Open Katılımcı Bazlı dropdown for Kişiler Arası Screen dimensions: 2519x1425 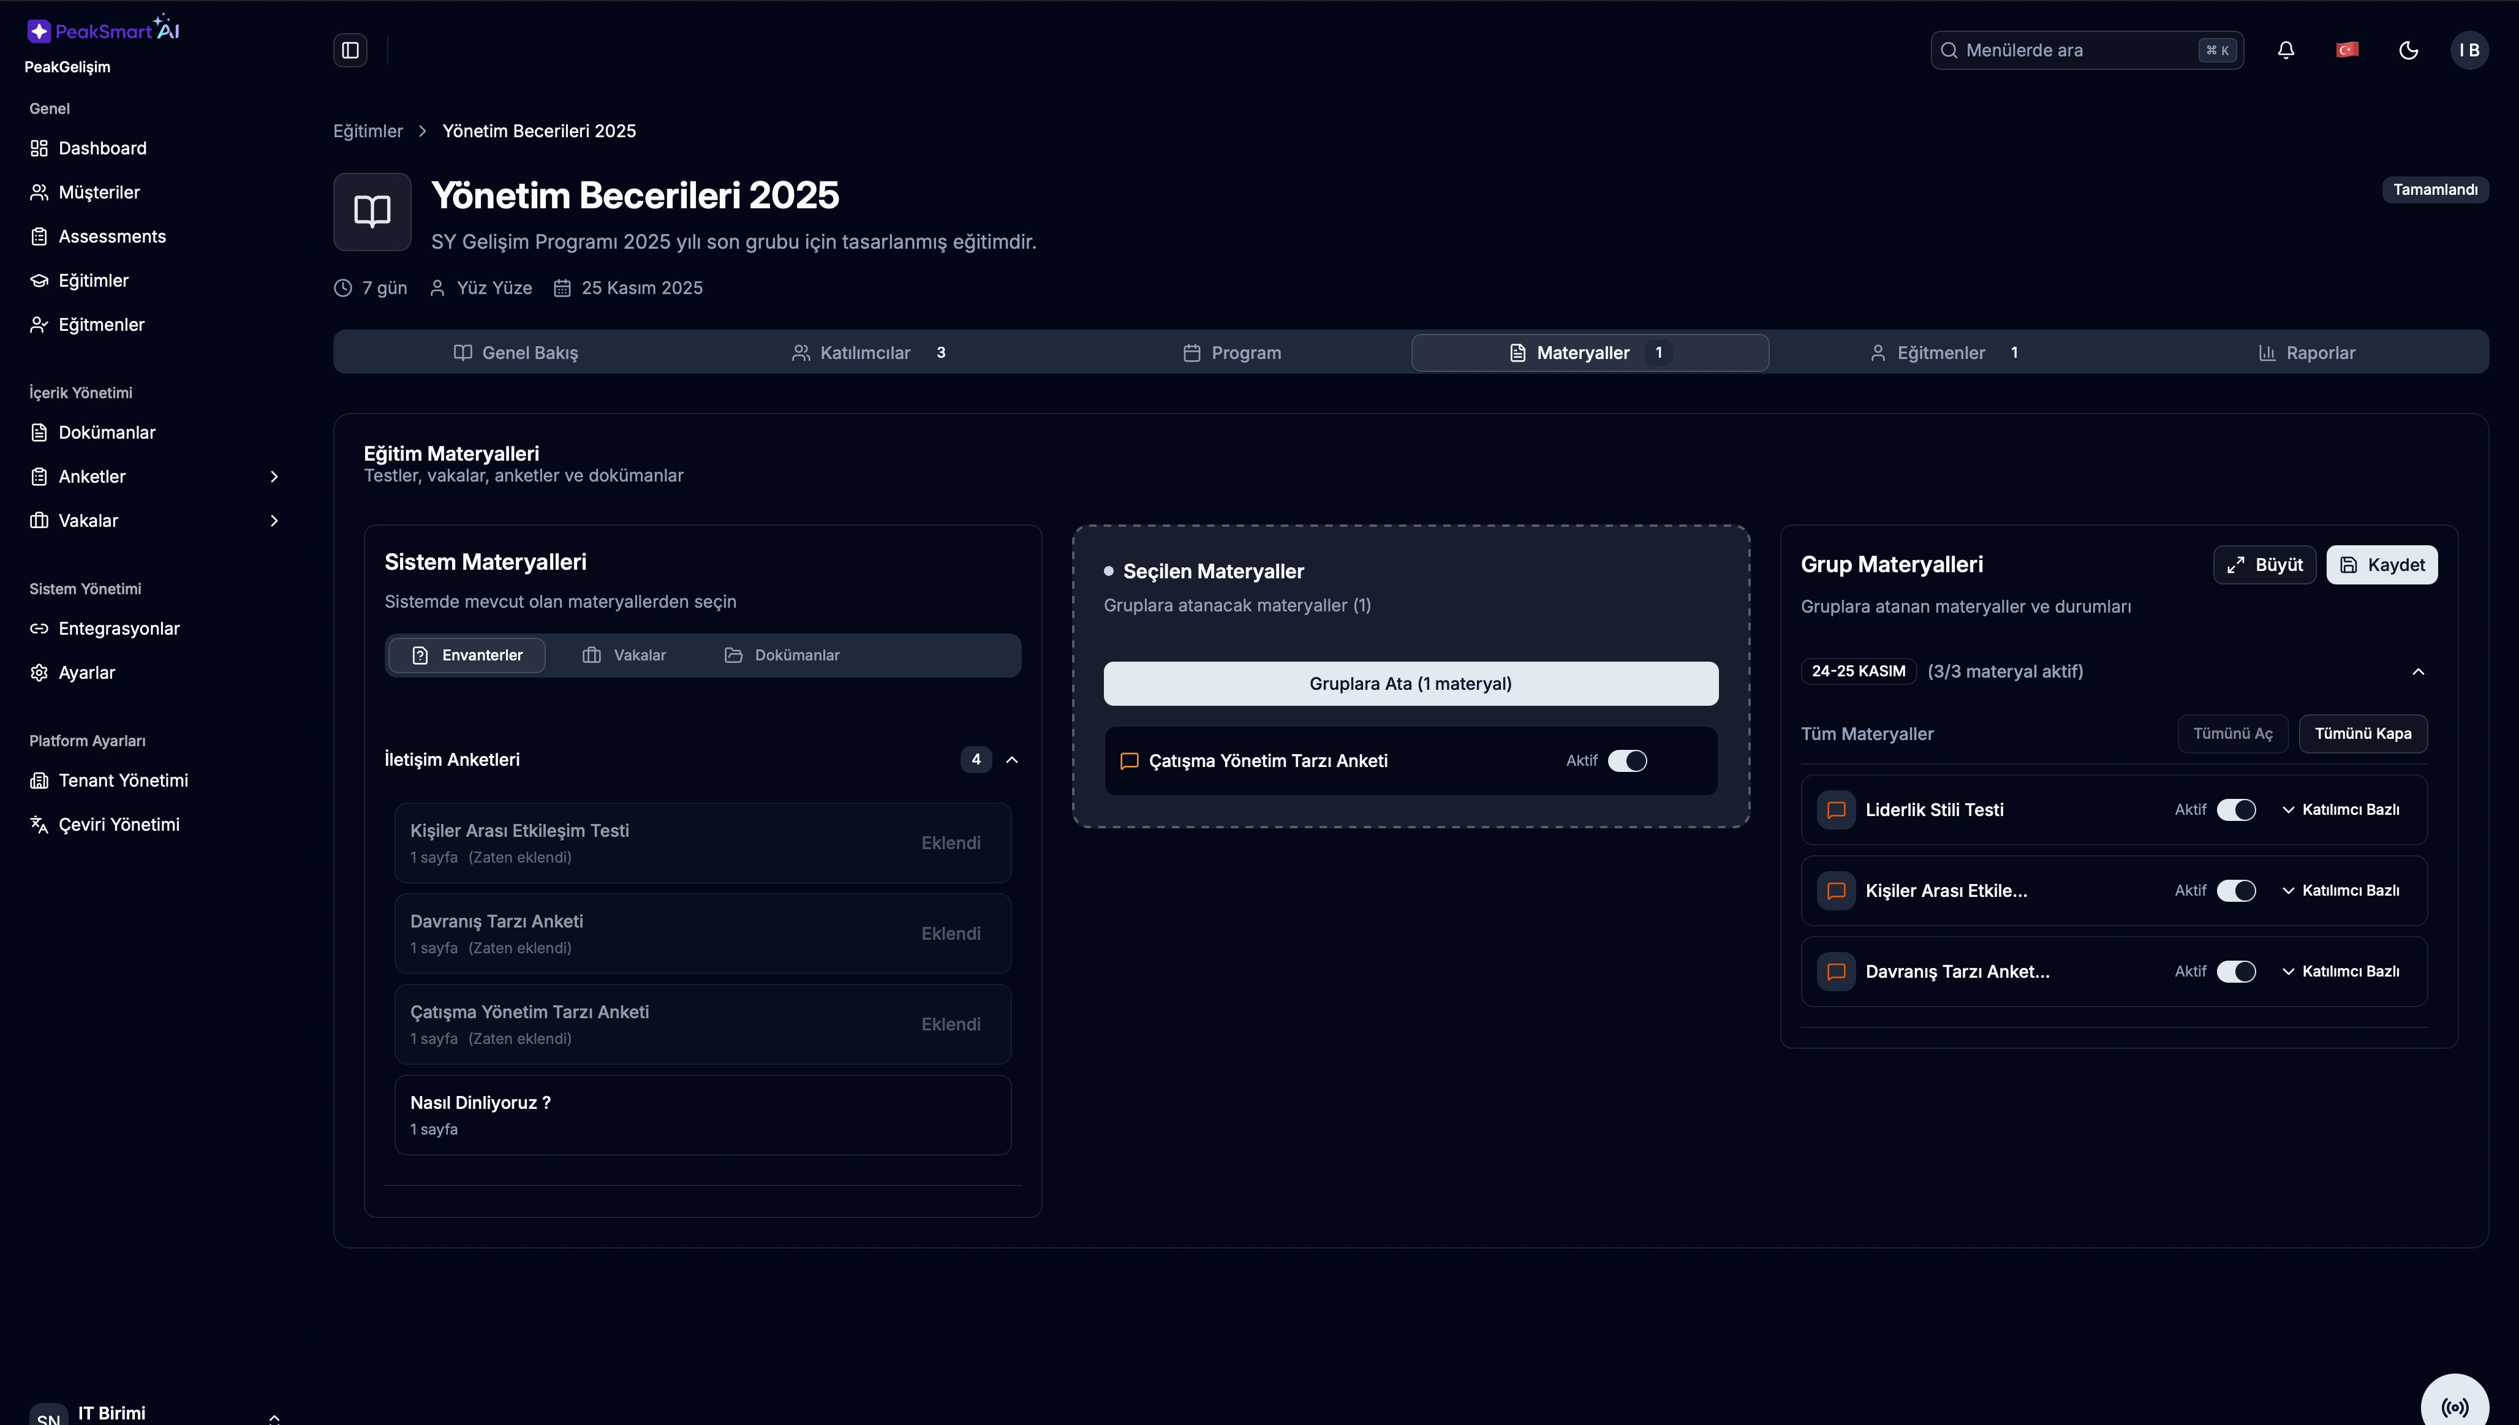(x=2341, y=891)
